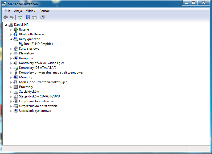Expand the Karty sieciowe category
Viewport: 212px width, 154px height.
[x=11, y=49]
